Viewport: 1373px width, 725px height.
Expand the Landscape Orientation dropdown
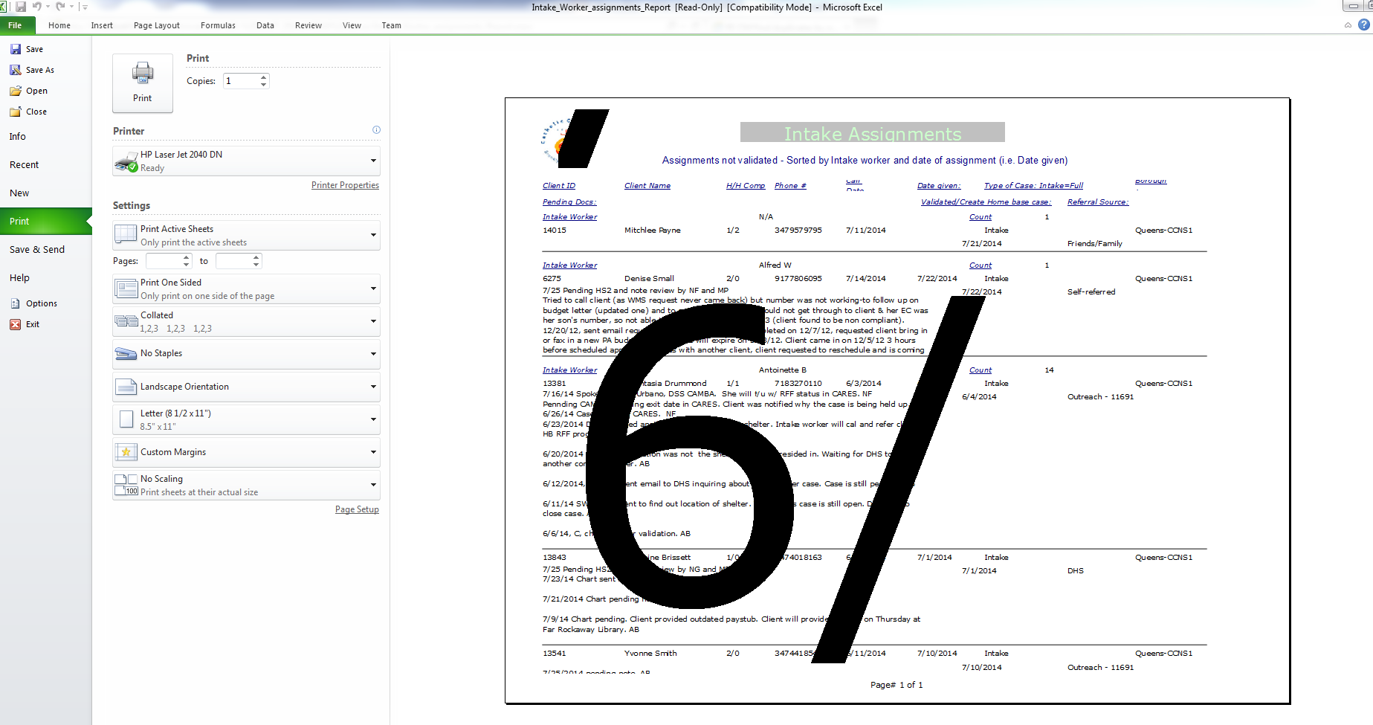pyautogui.click(x=246, y=387)
